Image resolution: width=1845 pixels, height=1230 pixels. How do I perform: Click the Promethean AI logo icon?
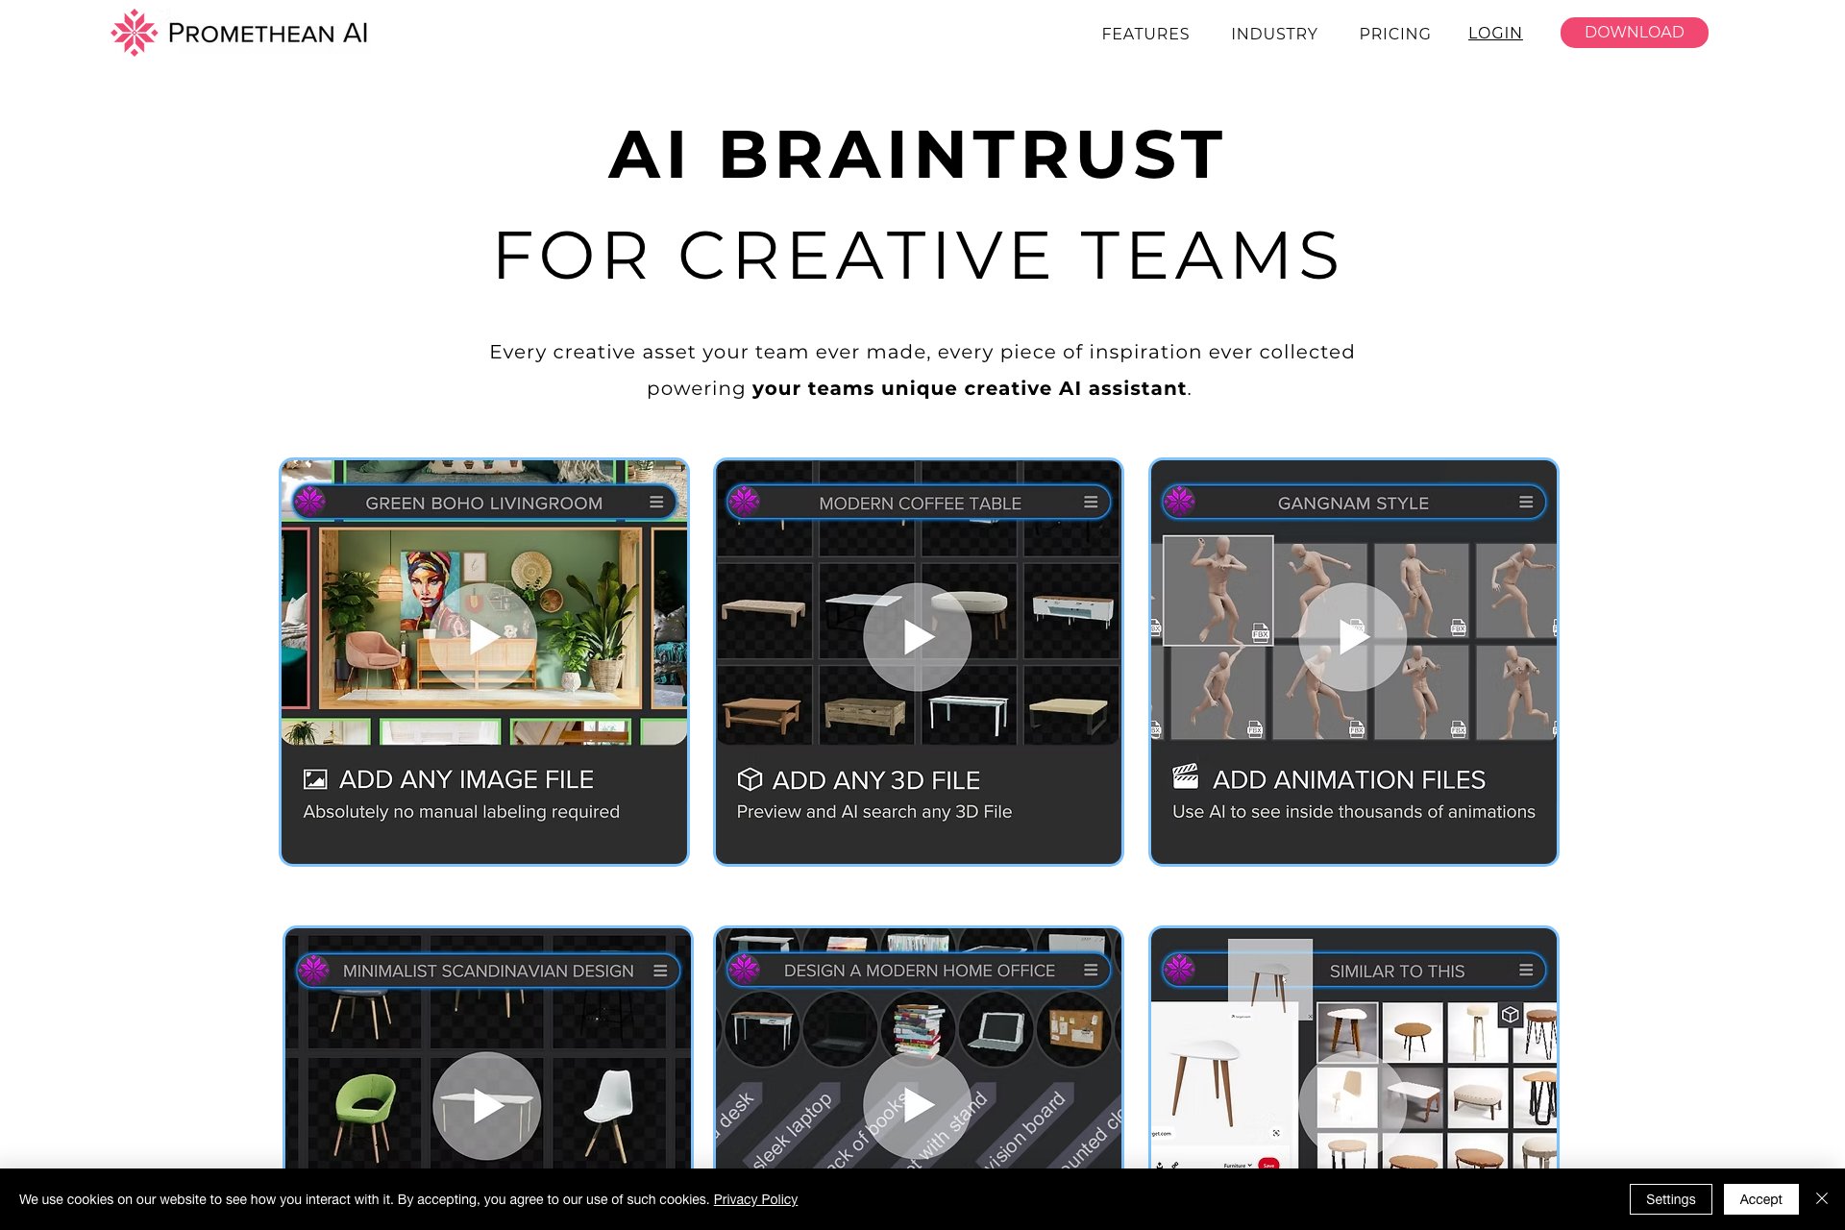[134, 33]
